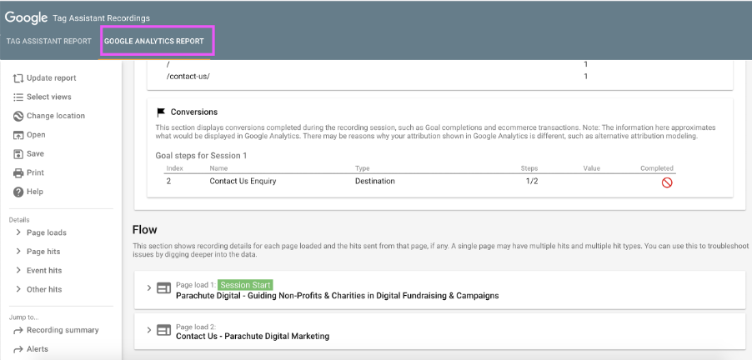Click the green Session Start badge
752x360 pixels.
coord(246,285)
